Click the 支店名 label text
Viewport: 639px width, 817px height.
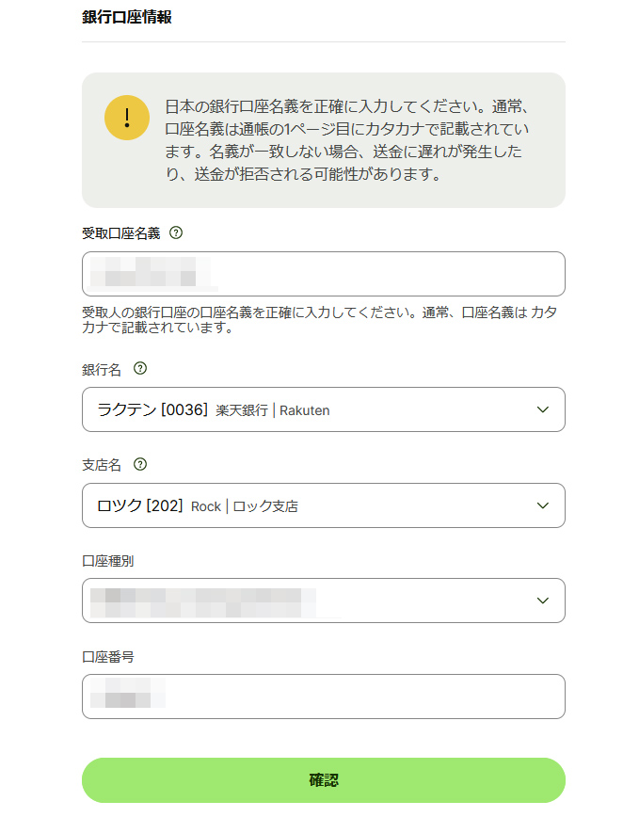[103, 465]
